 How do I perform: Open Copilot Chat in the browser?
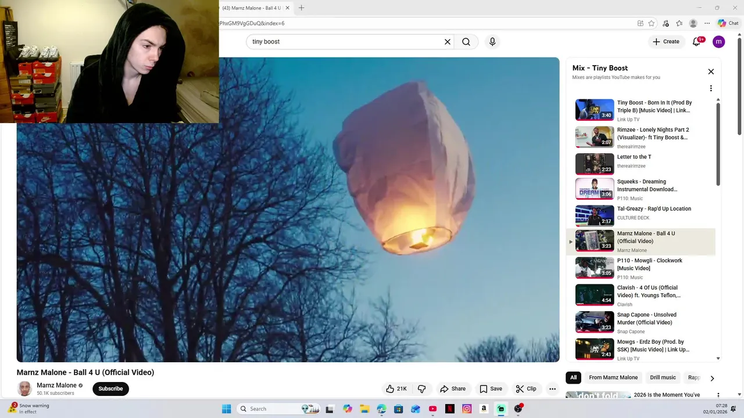click(x=728, y=23)
